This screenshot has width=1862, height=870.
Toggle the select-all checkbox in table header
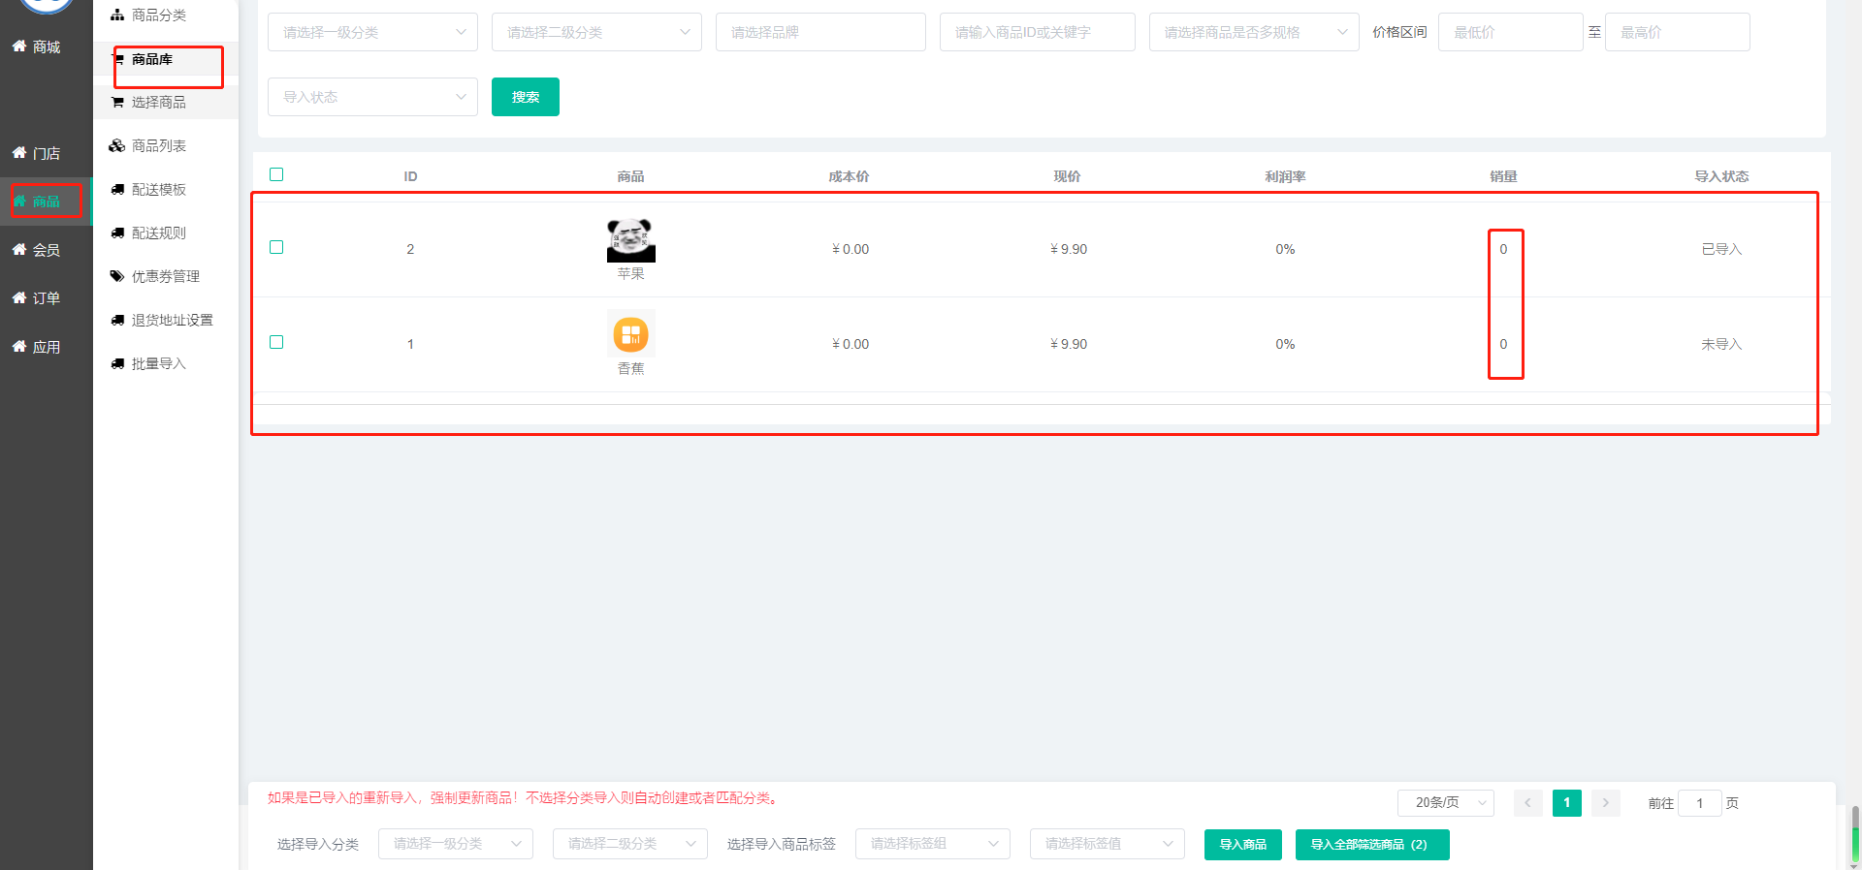tap(276, 174)
